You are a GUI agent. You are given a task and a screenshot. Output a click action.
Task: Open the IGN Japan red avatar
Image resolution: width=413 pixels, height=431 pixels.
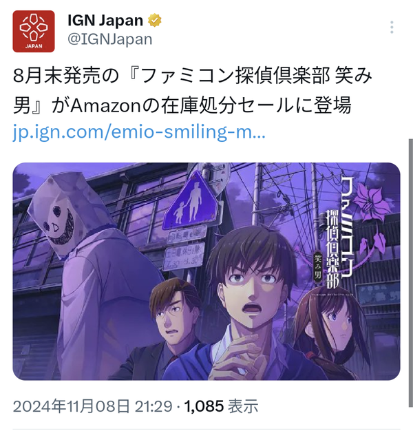pos(34,32)
